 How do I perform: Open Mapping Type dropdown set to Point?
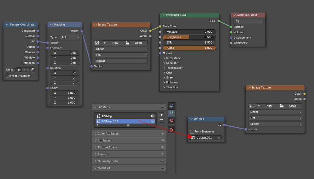point(69,37)
